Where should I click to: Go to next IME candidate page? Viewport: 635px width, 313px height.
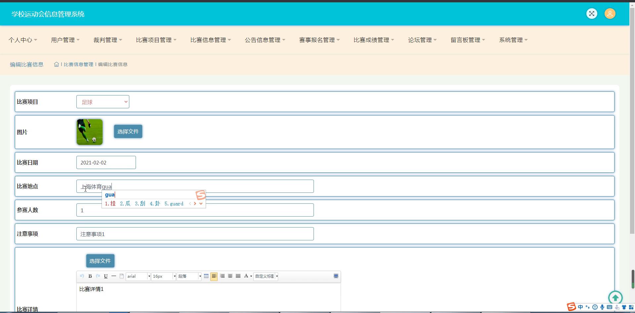pos(195,203)
